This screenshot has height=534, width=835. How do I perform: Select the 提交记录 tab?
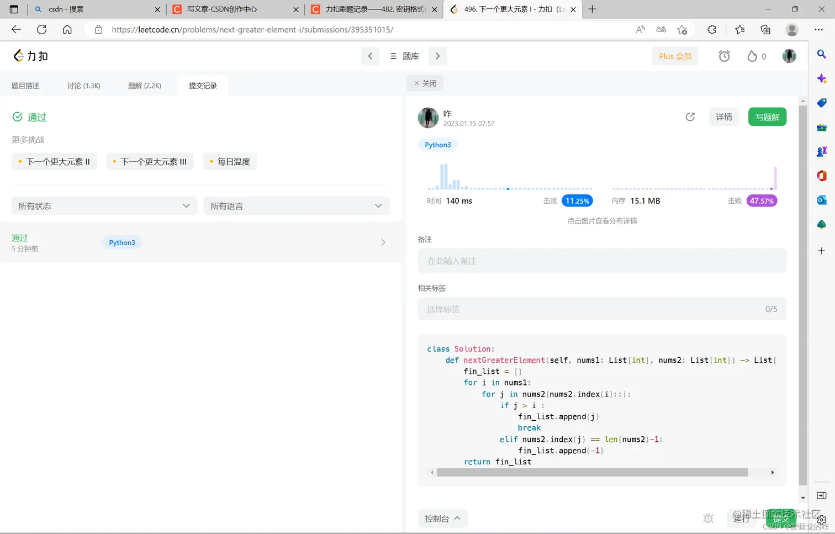(203, 86)
